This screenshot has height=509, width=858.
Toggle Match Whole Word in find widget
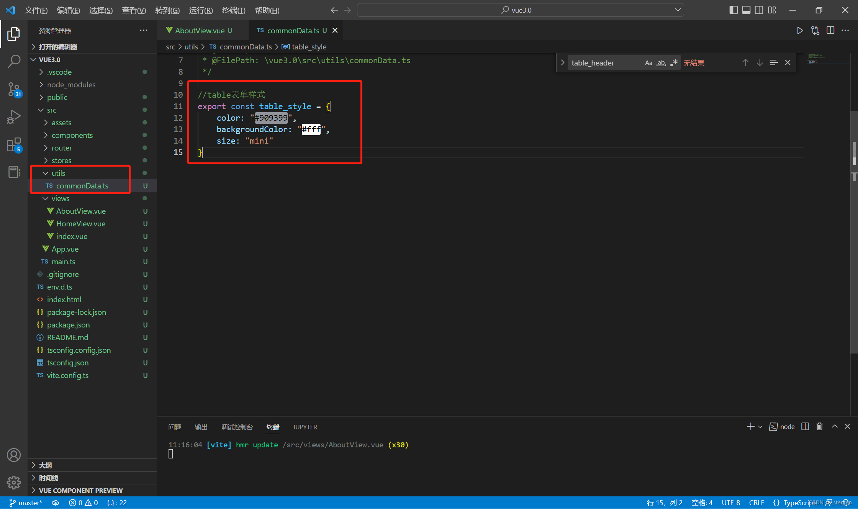pyautogui.click(x=661, y=63)
